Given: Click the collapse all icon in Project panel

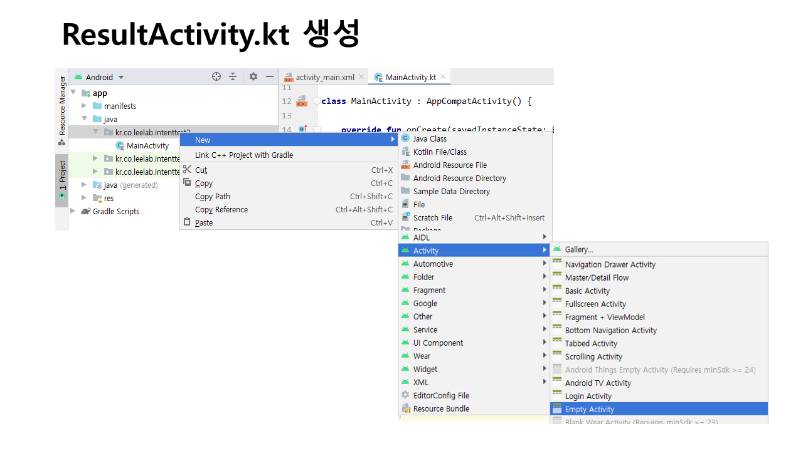Looking at the screenshot, I should (233, 76).
